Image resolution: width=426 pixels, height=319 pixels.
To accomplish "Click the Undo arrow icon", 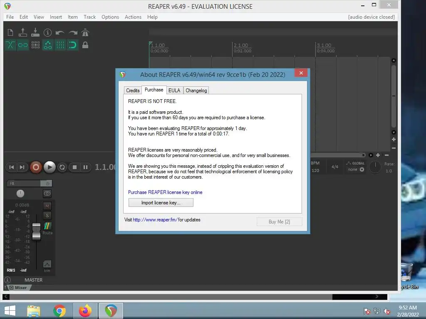I will 60,33.
